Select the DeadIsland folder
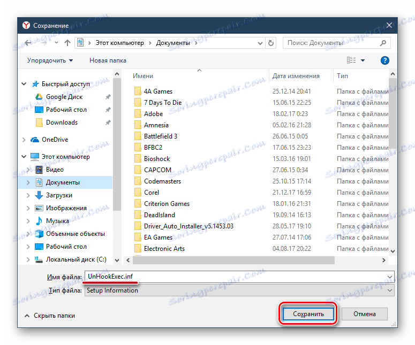415x345 pixels. 160,215
